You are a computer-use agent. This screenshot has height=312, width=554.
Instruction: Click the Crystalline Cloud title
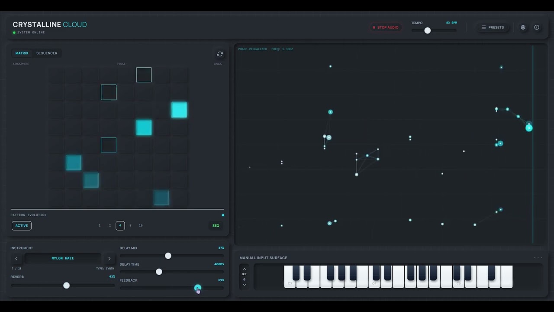[50, 25]
